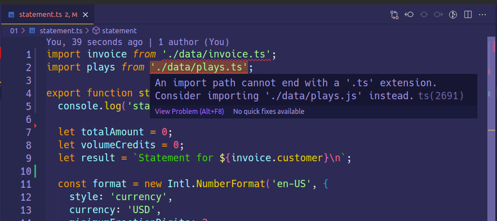Select the statement.ts breadcrumb item
The height and width of the screenshot is (221, 497).
61,31
